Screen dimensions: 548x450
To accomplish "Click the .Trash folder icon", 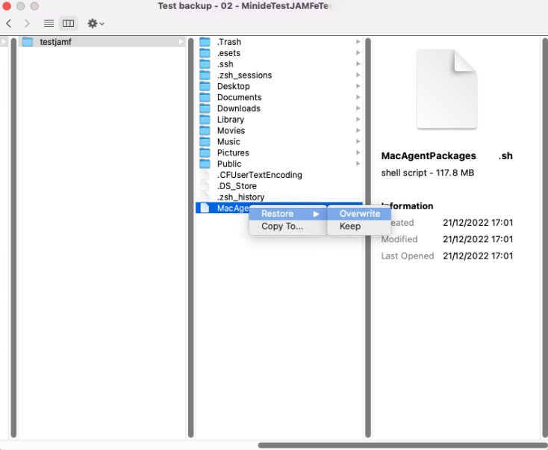I will tap(205, 42).
